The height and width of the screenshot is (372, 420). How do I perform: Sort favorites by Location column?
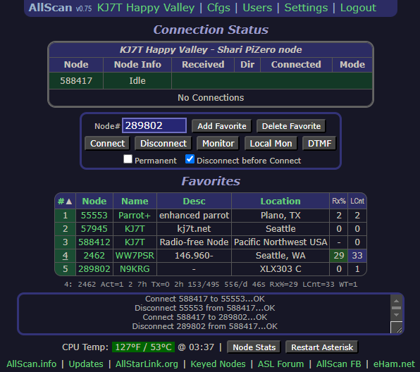pyautogui.click(x=280, y=201)
